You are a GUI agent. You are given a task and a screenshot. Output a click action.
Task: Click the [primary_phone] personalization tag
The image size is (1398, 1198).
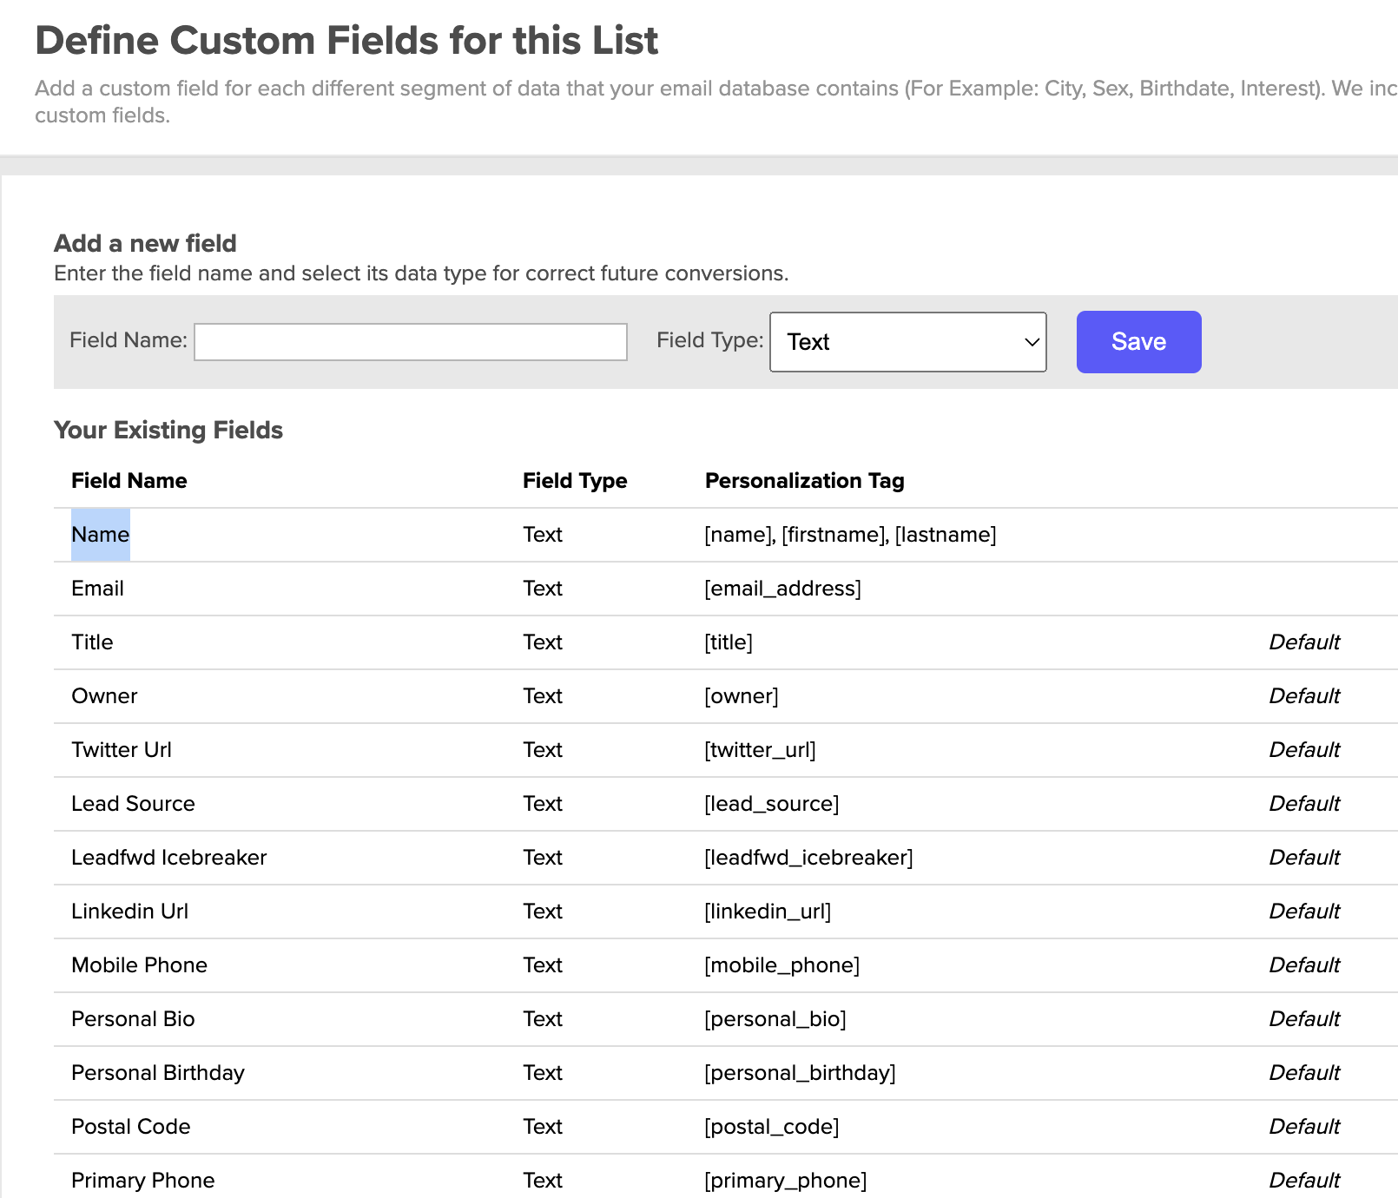click(x=786, y=1181)
